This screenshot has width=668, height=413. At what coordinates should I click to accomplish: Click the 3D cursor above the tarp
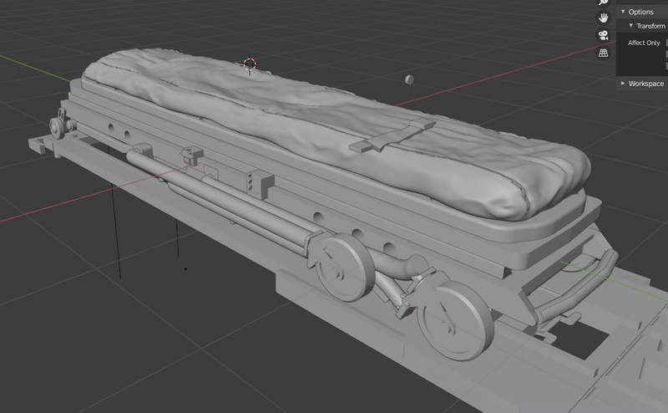250,64
